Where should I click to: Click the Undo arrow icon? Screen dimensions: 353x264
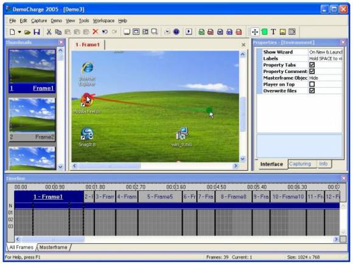point(105,32)
